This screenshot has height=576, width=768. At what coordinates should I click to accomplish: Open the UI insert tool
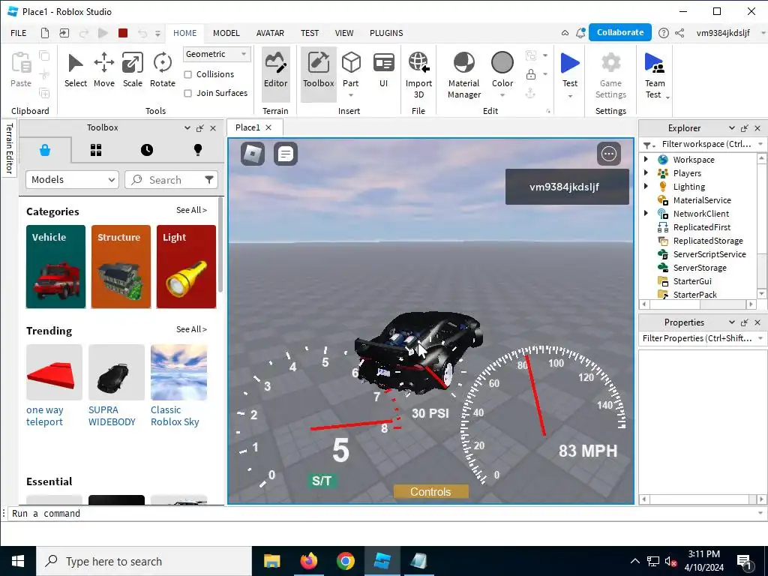click(383, 70)
